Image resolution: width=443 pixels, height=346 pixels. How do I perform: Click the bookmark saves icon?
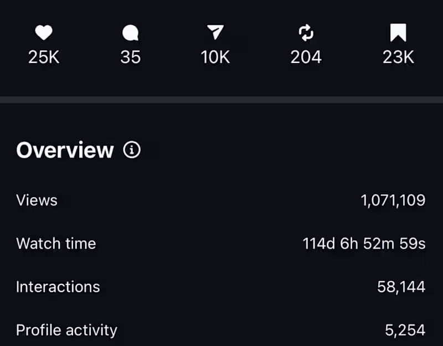pos(398,33)
